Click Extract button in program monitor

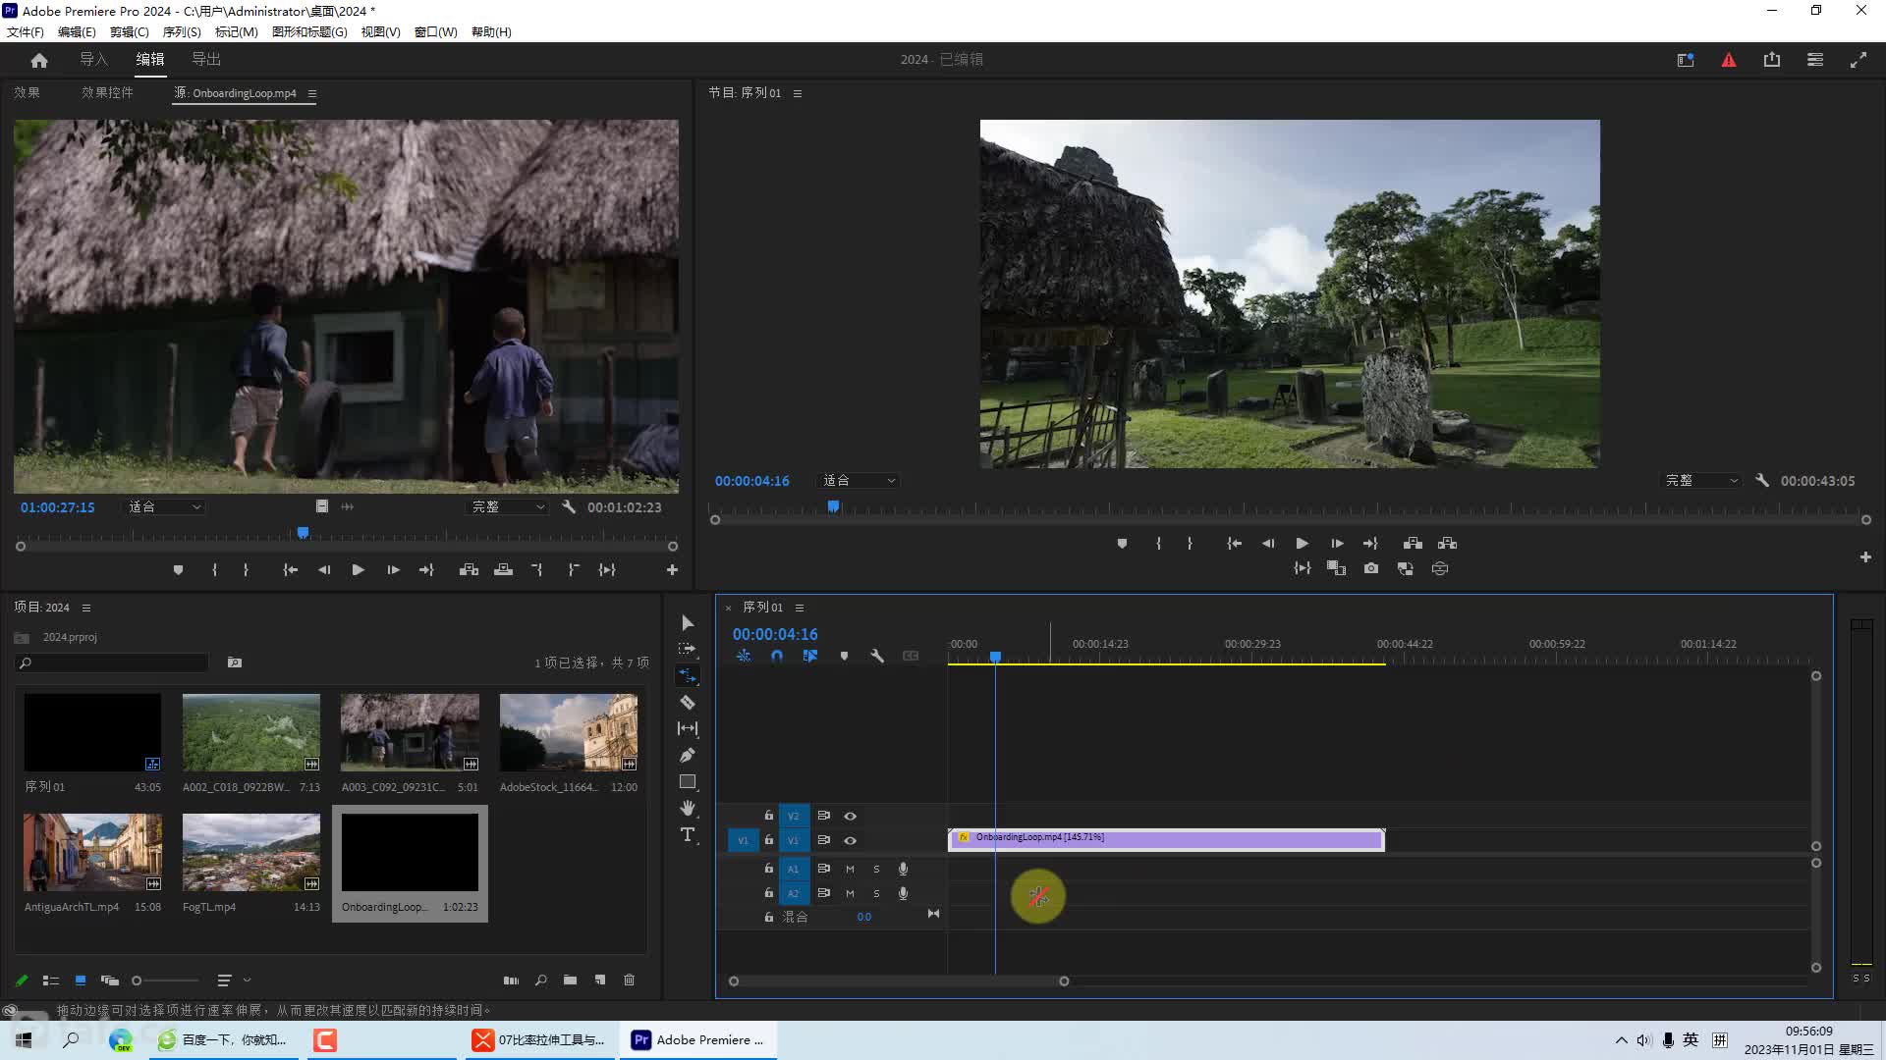pyautogui.click(x=1447, y=544)
